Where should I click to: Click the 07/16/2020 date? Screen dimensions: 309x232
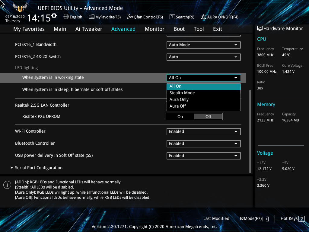(15, 17)
